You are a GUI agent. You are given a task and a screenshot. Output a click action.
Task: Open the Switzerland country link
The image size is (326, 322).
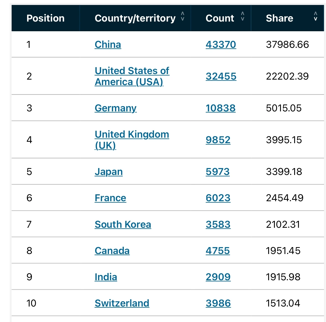[x=122, y=303]
